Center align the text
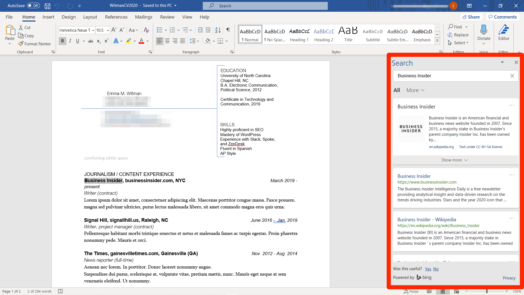The height and width of the screenshot is (295, 524). tap(167, 41)
